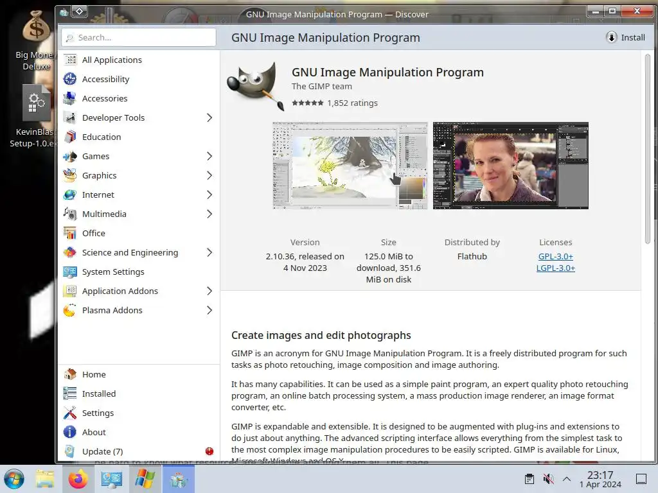Click the About info icon
The image size is (658, 493).
pos(70,432)
